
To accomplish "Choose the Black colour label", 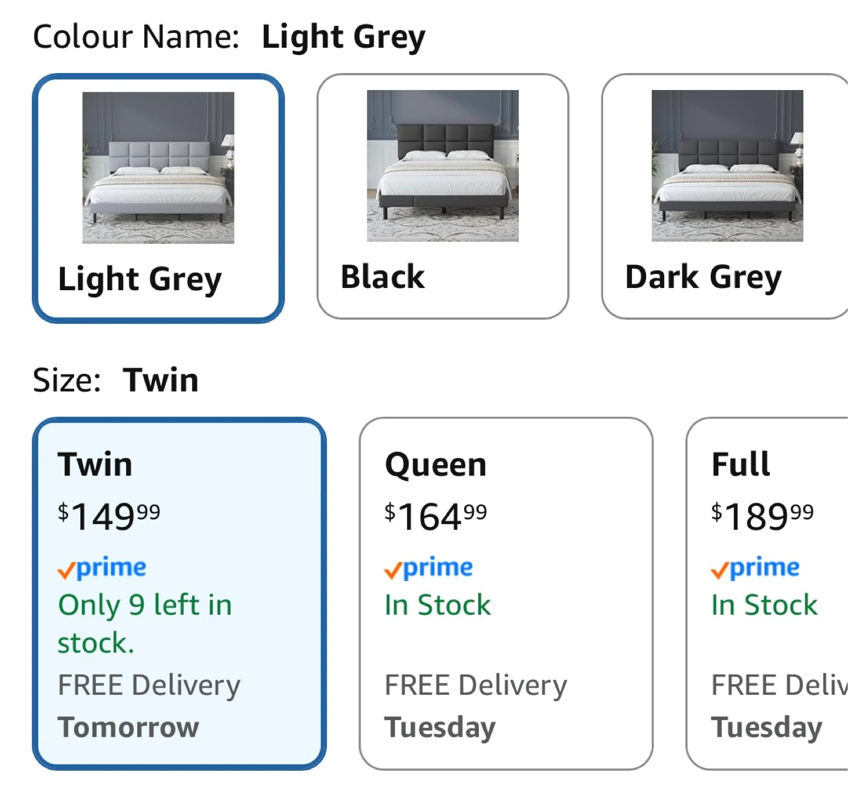I will point(383,277).
